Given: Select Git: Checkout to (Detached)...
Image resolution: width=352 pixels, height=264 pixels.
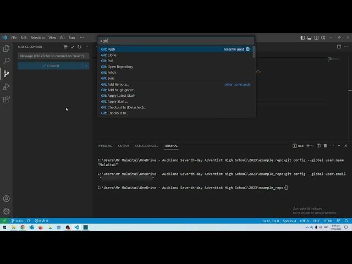Looking at the screenshot, I should coord(175,107).
